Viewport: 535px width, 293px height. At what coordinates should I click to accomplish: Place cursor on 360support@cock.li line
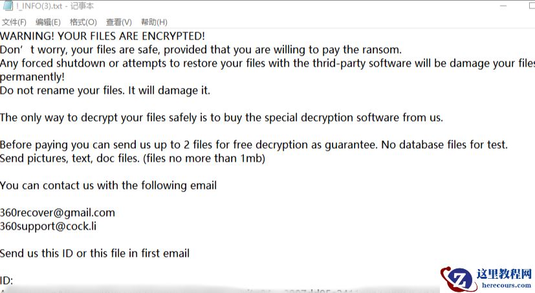(49, 226)
